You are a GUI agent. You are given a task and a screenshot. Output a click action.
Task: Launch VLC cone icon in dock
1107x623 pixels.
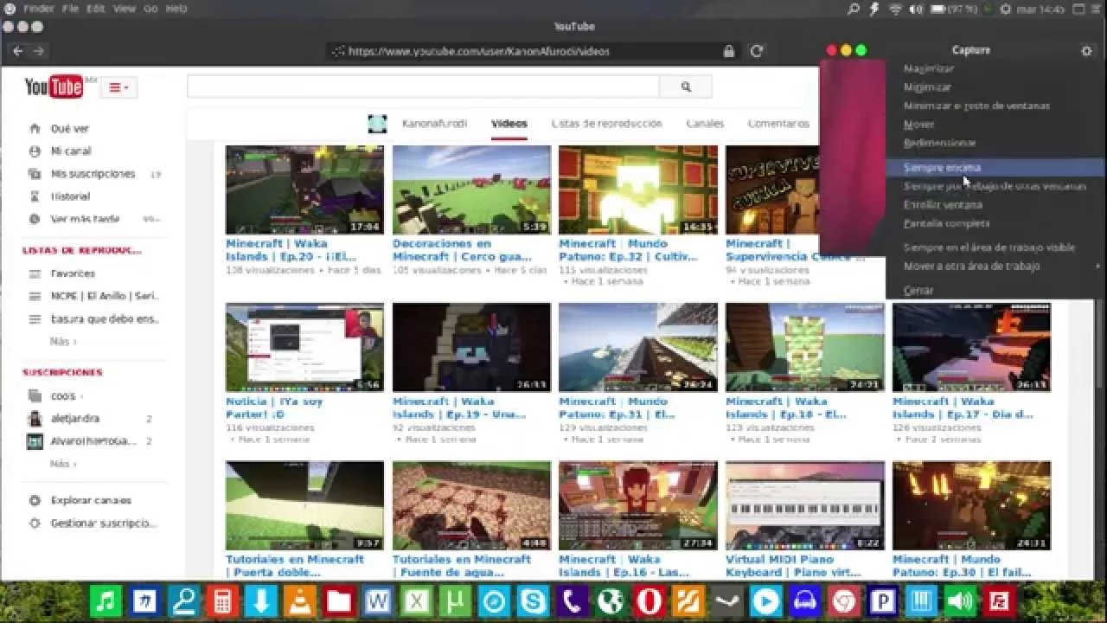300,601
